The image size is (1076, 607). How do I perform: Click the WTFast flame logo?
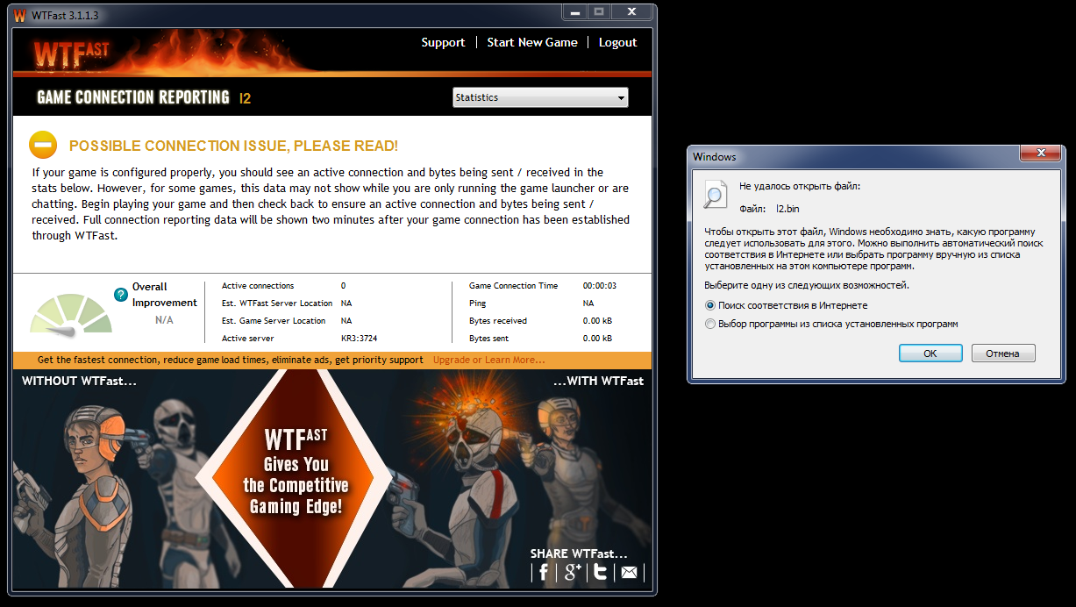[72, 54]
